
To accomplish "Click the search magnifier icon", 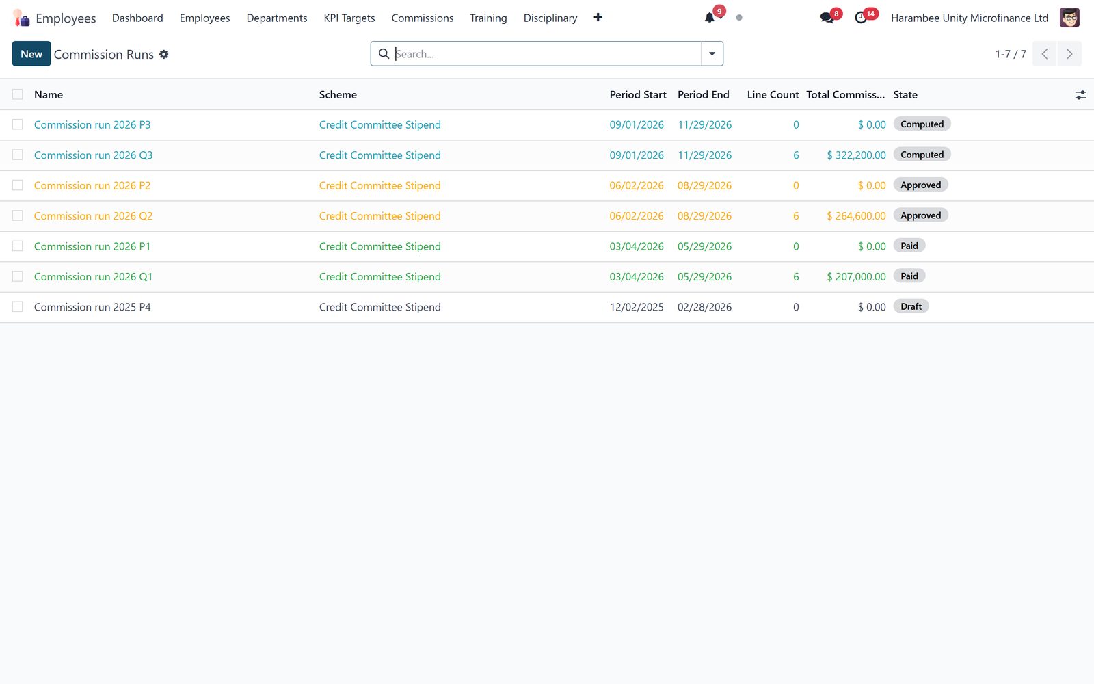I will [x=384, y=54].
